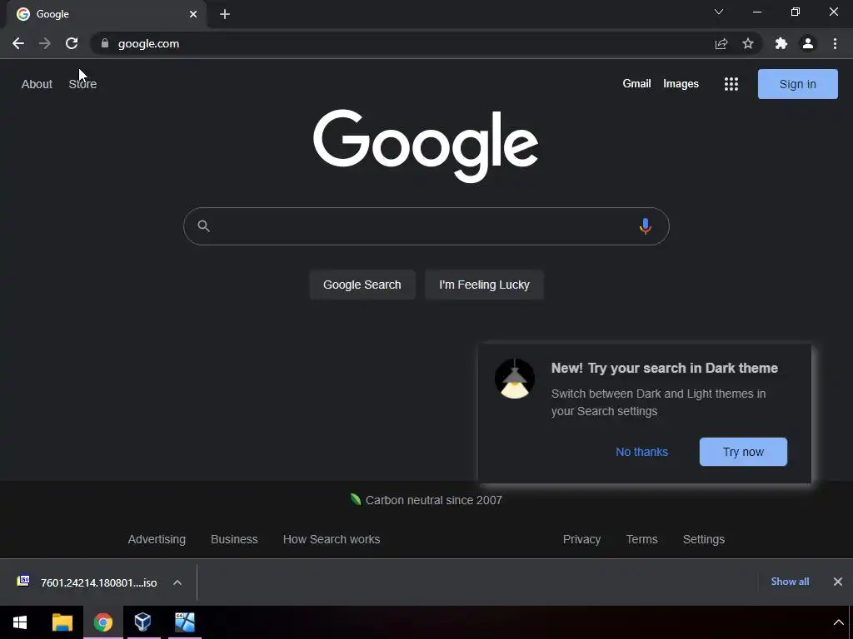The width and height of the screenshot is (853, 639).
Task: Open the Windows Start menu
Action: 20,622
